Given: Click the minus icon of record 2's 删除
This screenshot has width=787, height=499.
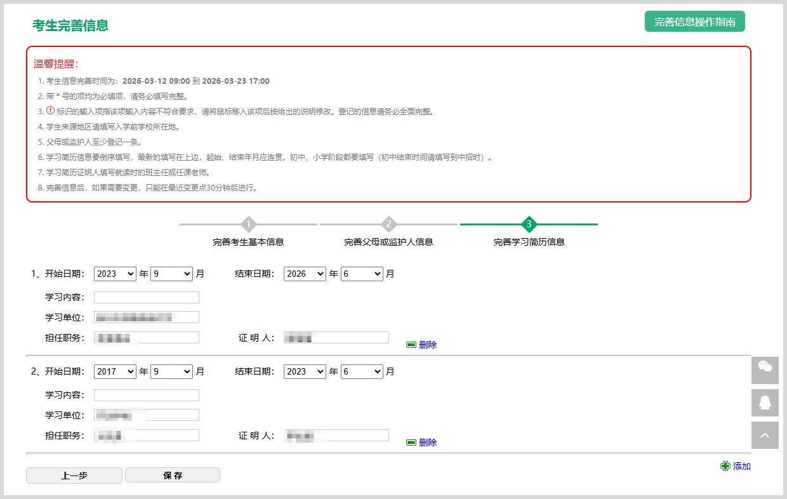Looking at the screenshot, I should [411, 442].
